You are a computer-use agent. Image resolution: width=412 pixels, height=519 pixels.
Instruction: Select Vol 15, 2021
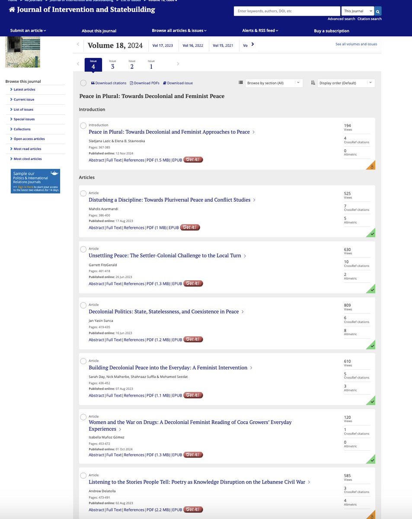223,45
